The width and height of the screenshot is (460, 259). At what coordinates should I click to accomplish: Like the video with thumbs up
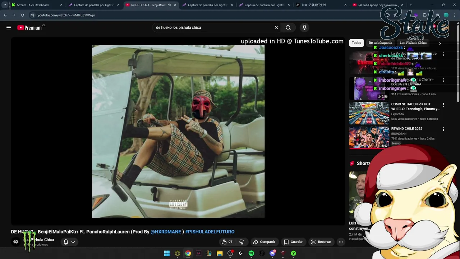[x=227, y=242]
